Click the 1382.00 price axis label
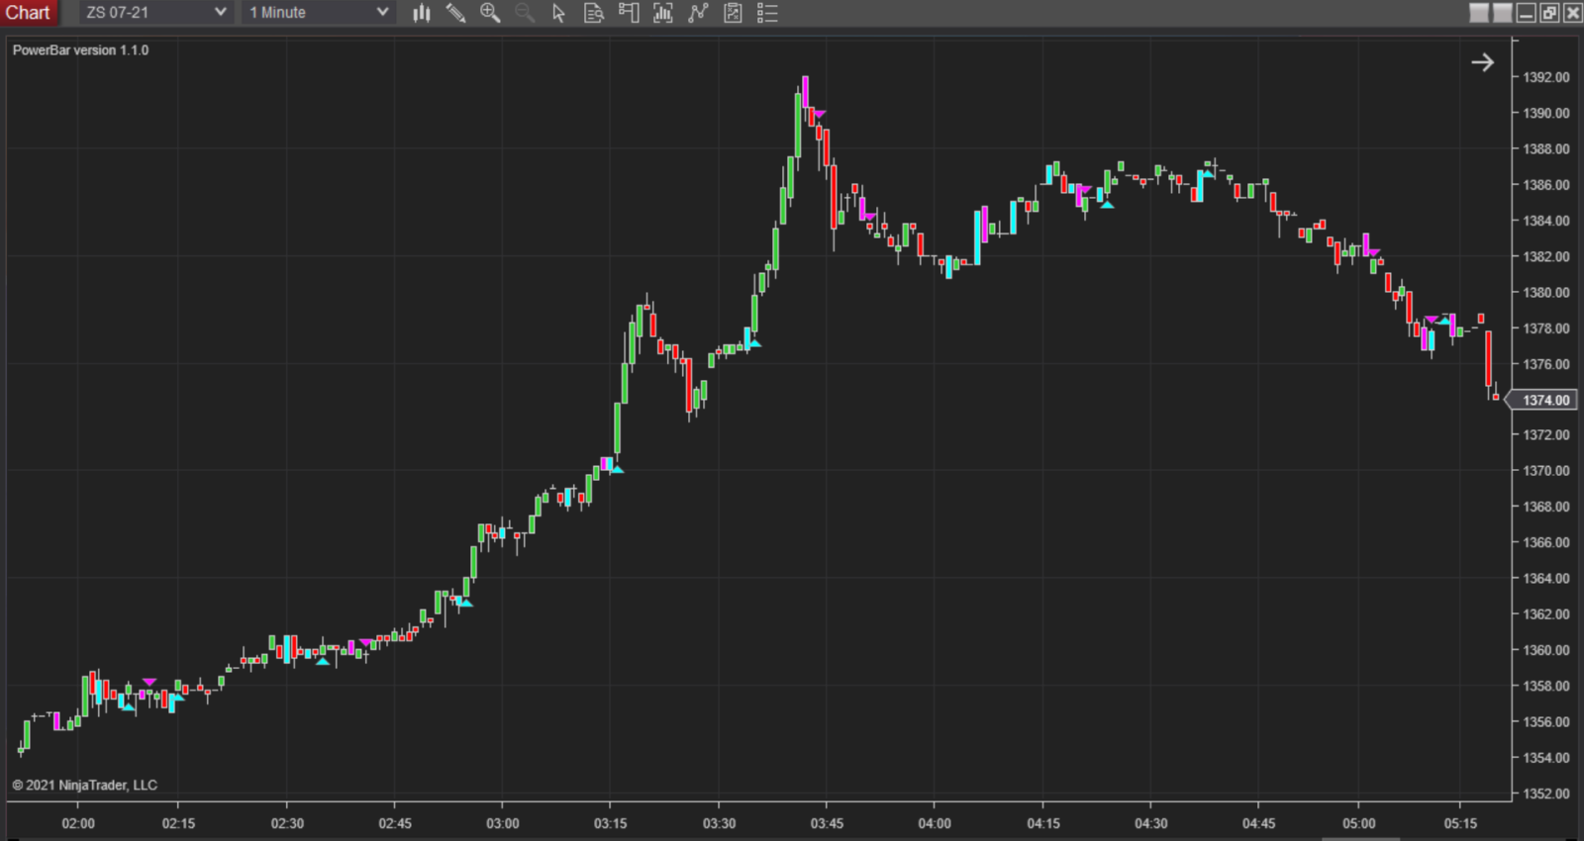The image size is (1584, 841). [1545, 256]
